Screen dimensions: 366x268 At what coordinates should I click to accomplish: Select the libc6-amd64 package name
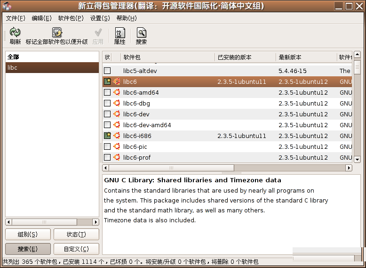(x=141, y=92)
